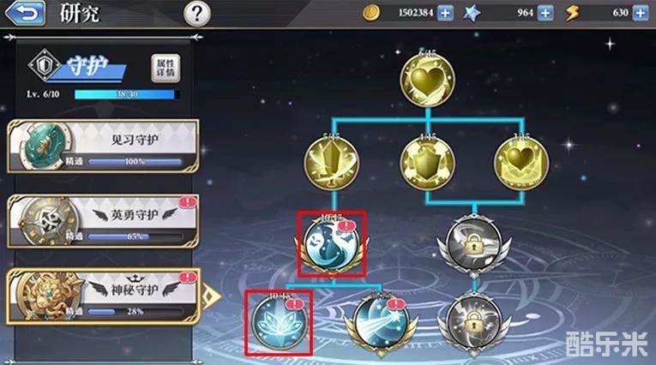Switch to the 见习守护 tier tab
656x365 pixels.
coord(103,146)
